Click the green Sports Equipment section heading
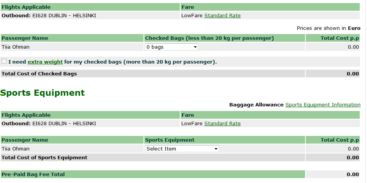The image size is (367, 183). pyautogui.click(x=42, y=93)
